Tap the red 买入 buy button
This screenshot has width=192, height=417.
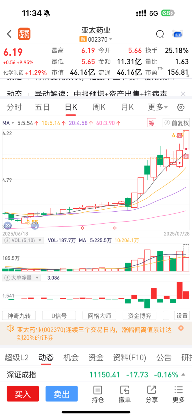23,394
